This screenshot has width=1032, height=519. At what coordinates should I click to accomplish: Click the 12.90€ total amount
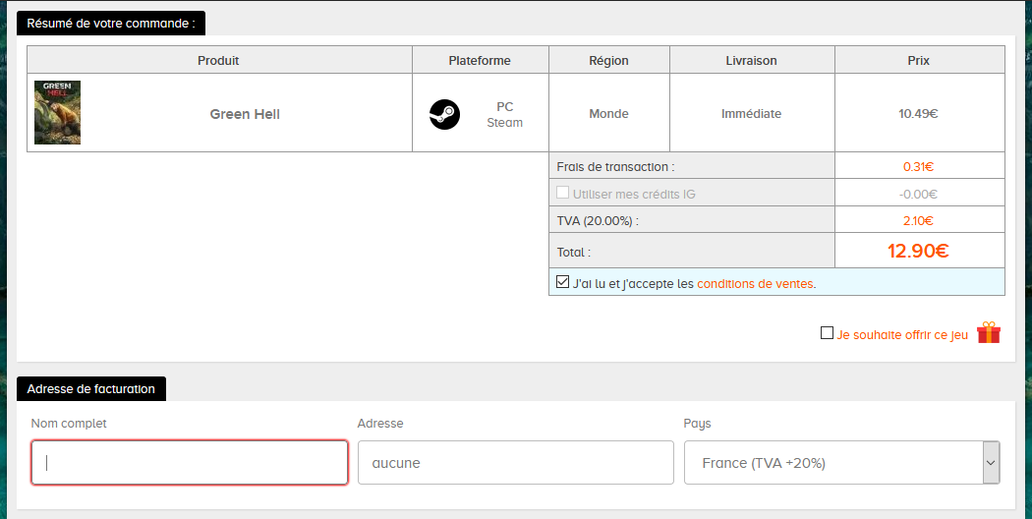point(918,251)
